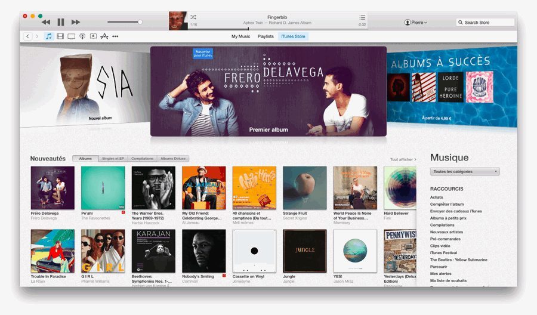Open the Up Next list icon
This screenshot has width=537, height=315.
362,17
